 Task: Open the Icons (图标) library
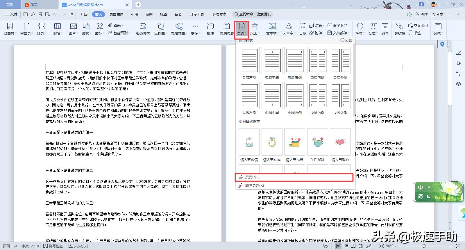click(100, 29)
